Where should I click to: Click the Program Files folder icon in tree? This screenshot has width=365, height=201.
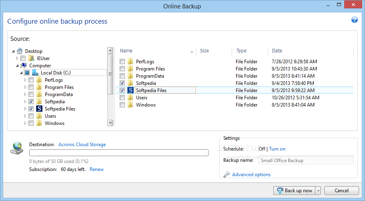(x=39, y=87)
